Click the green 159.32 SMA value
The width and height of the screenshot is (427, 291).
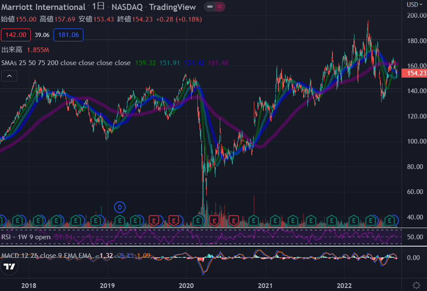pos(145,63)
